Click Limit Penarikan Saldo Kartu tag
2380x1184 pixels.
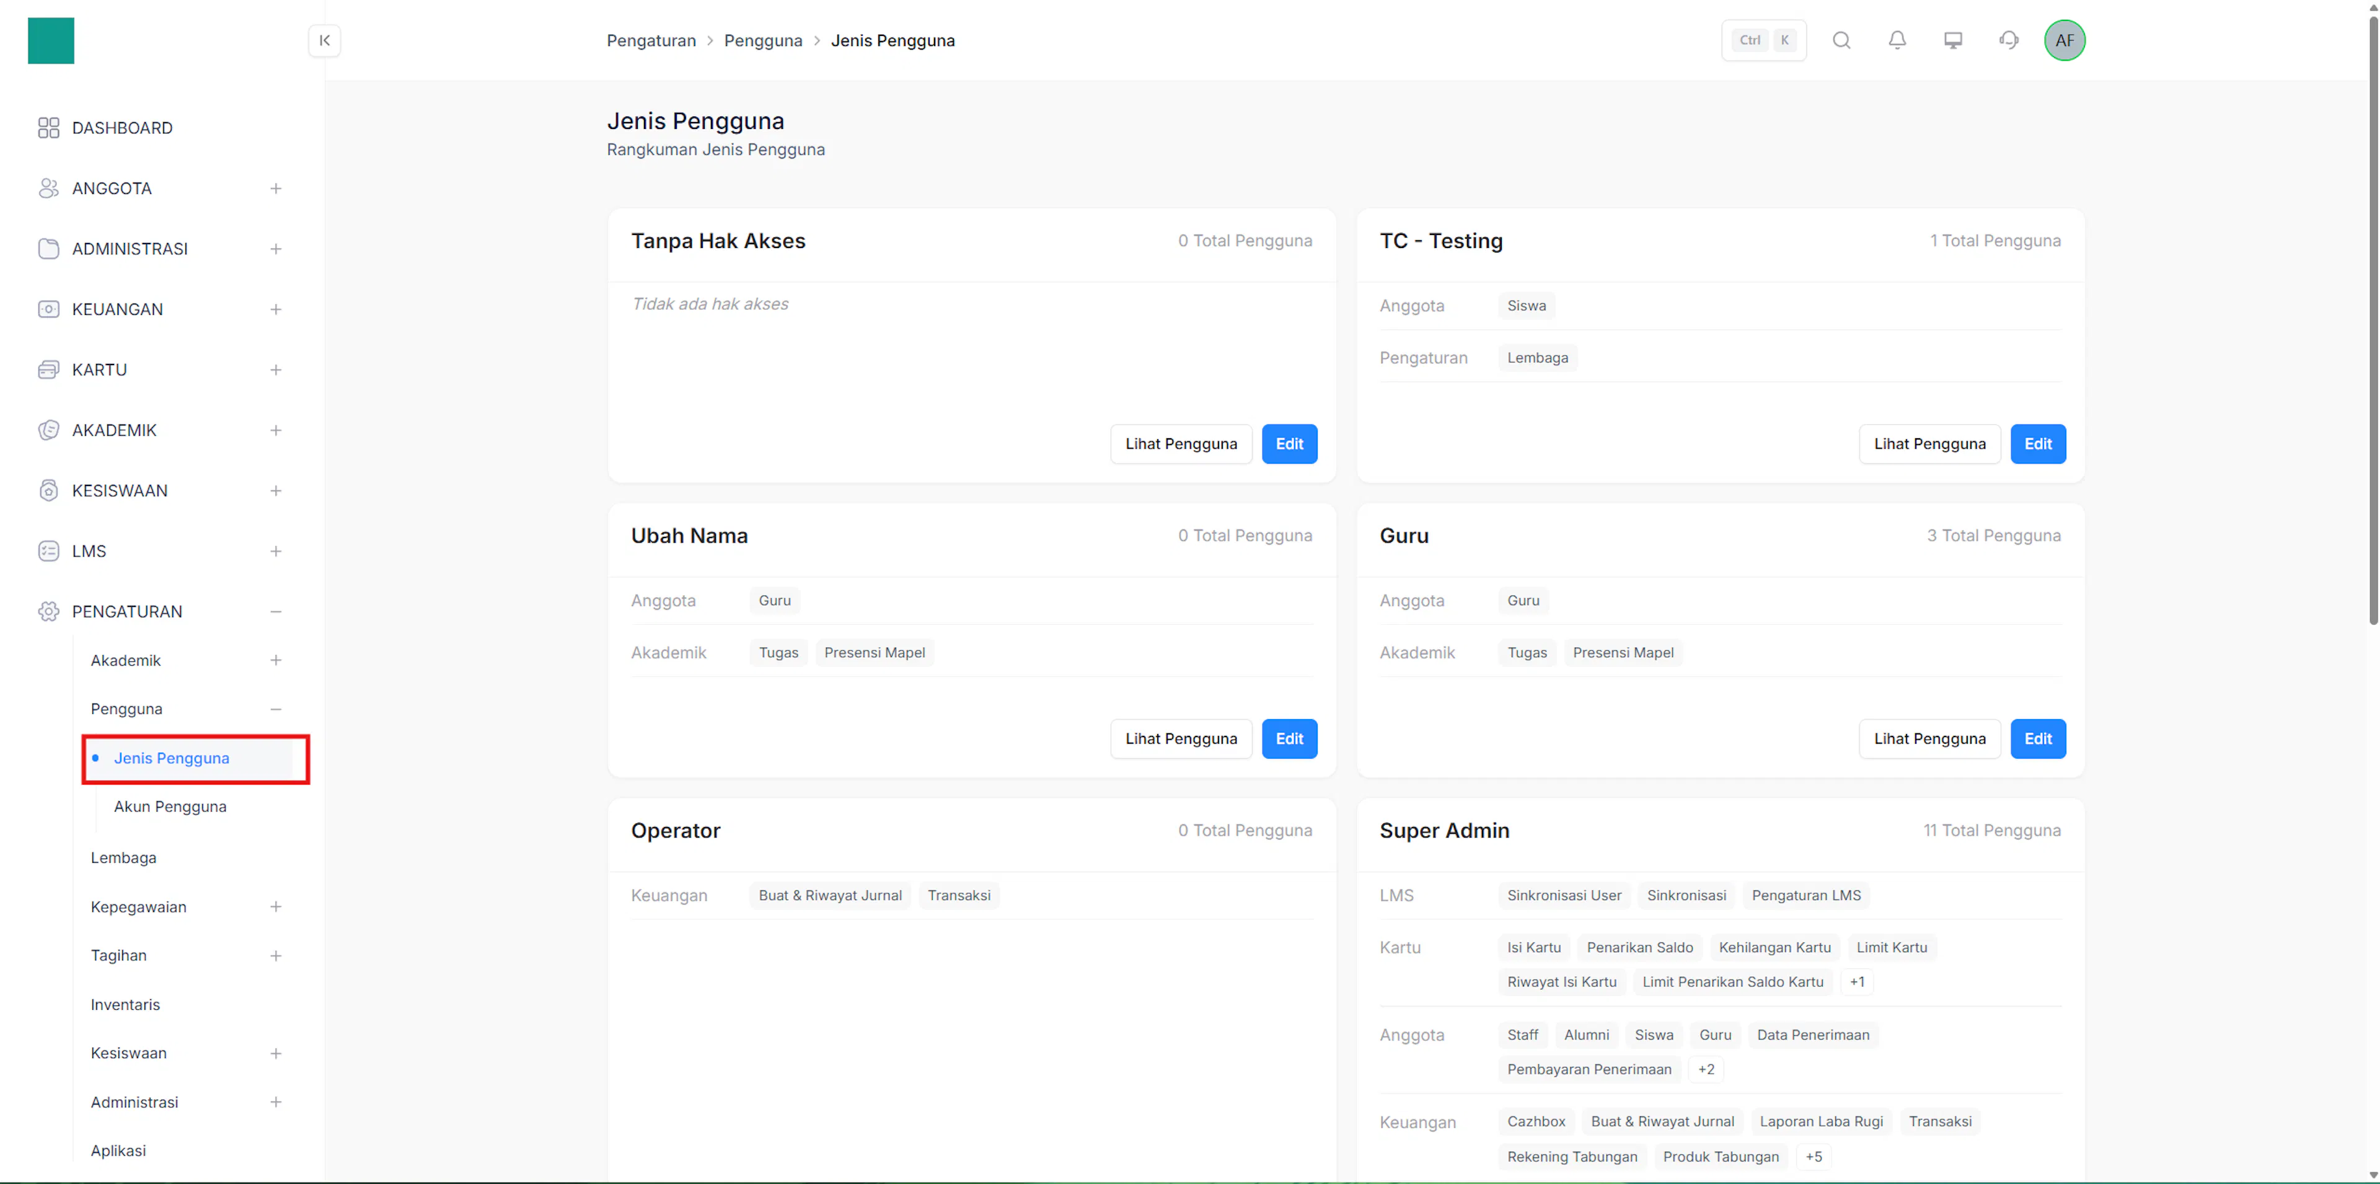point(1732,981)
